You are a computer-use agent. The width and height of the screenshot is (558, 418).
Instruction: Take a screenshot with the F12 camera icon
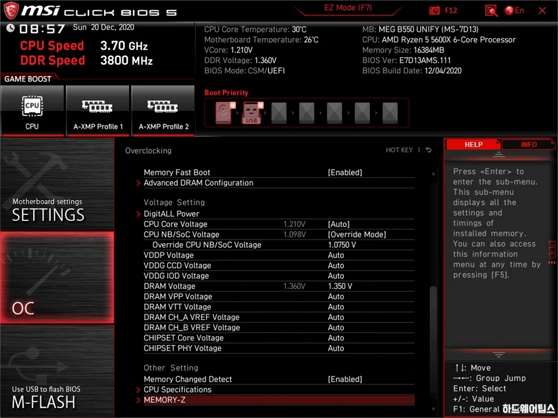click(x=434, y=10)
